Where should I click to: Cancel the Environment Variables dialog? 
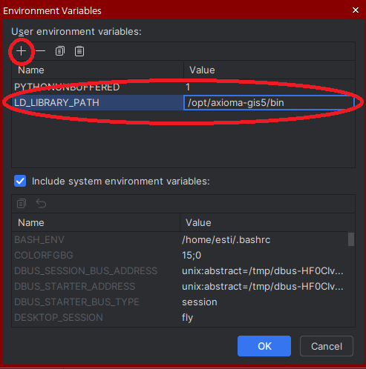(x=327, y=346)
